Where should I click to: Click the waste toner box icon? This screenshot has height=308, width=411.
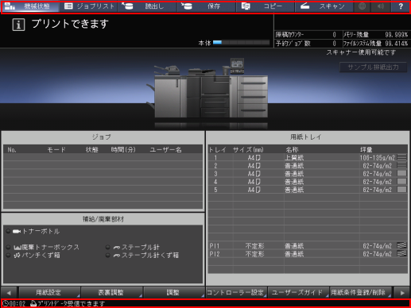(17, 248)
